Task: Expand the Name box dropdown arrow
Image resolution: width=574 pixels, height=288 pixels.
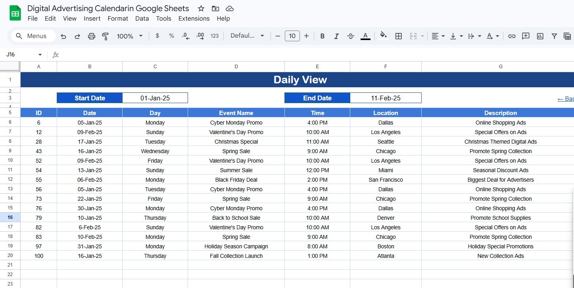Action: pos(40,55)
